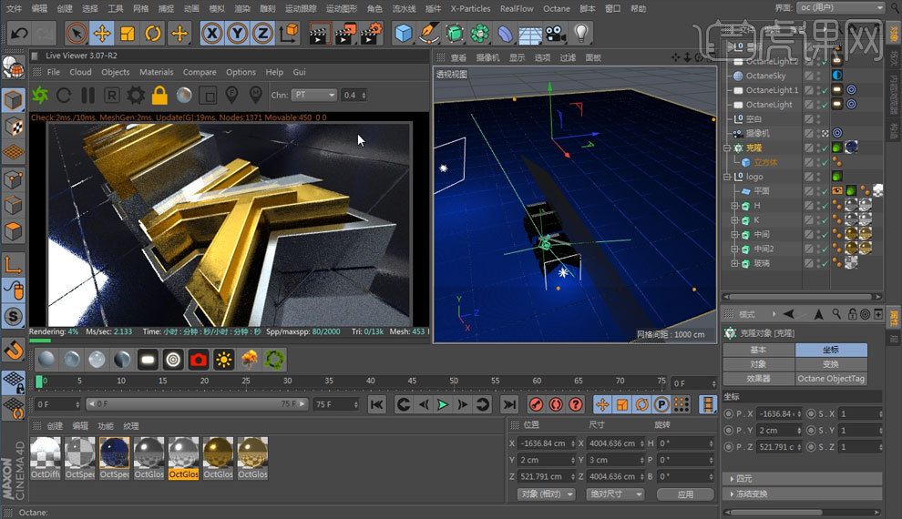Toggle render checkmark for OctaneLight.1
This screenshot has width=902, height=519.
tap(824, 90)
